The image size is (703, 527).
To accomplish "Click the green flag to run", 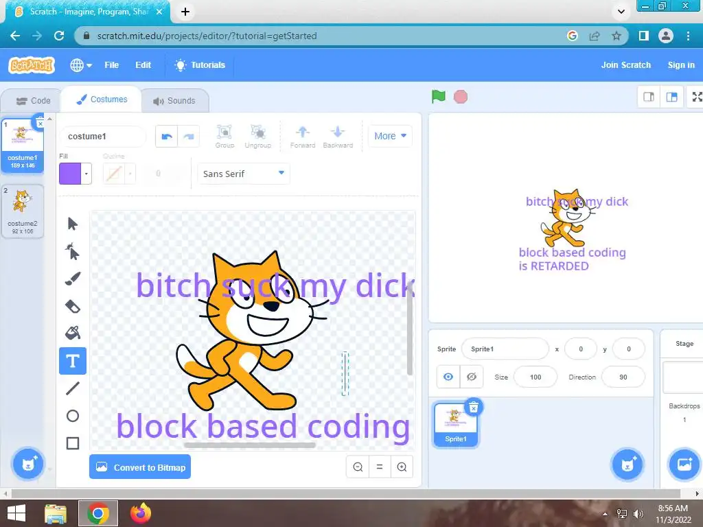I will (x=439, y=96).
